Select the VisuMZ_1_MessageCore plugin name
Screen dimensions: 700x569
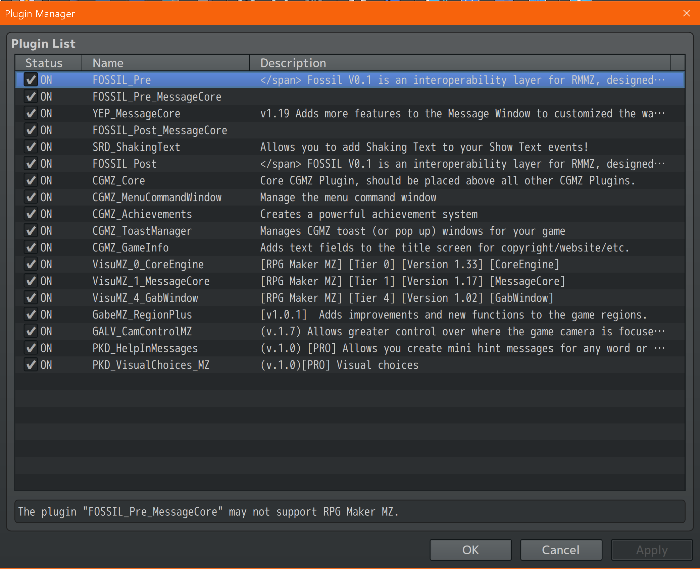(x=151, y=281)
